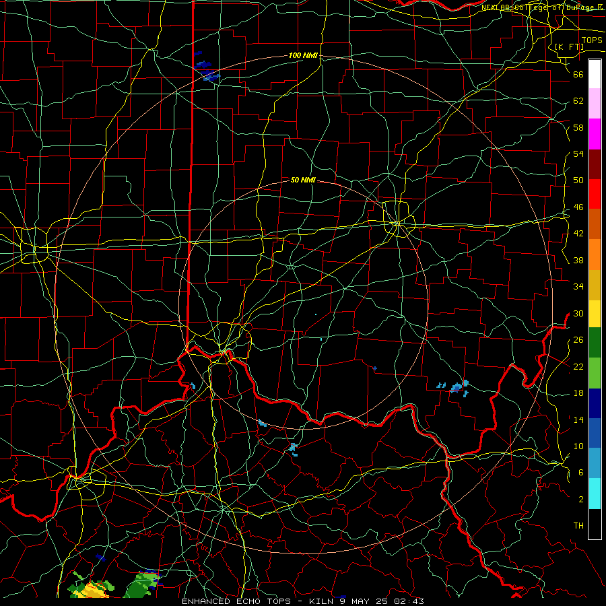Click the bright red swatch in the legend
Viewport: 606px width, 606px height.
pyautogui.click(x=595, y=194)
